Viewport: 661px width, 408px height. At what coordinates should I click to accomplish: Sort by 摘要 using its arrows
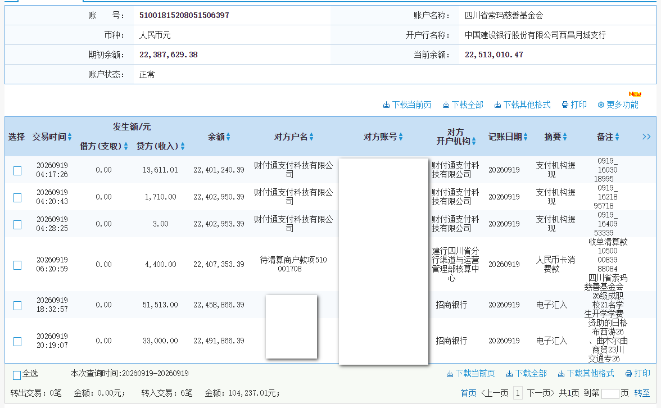click(565, 137)
